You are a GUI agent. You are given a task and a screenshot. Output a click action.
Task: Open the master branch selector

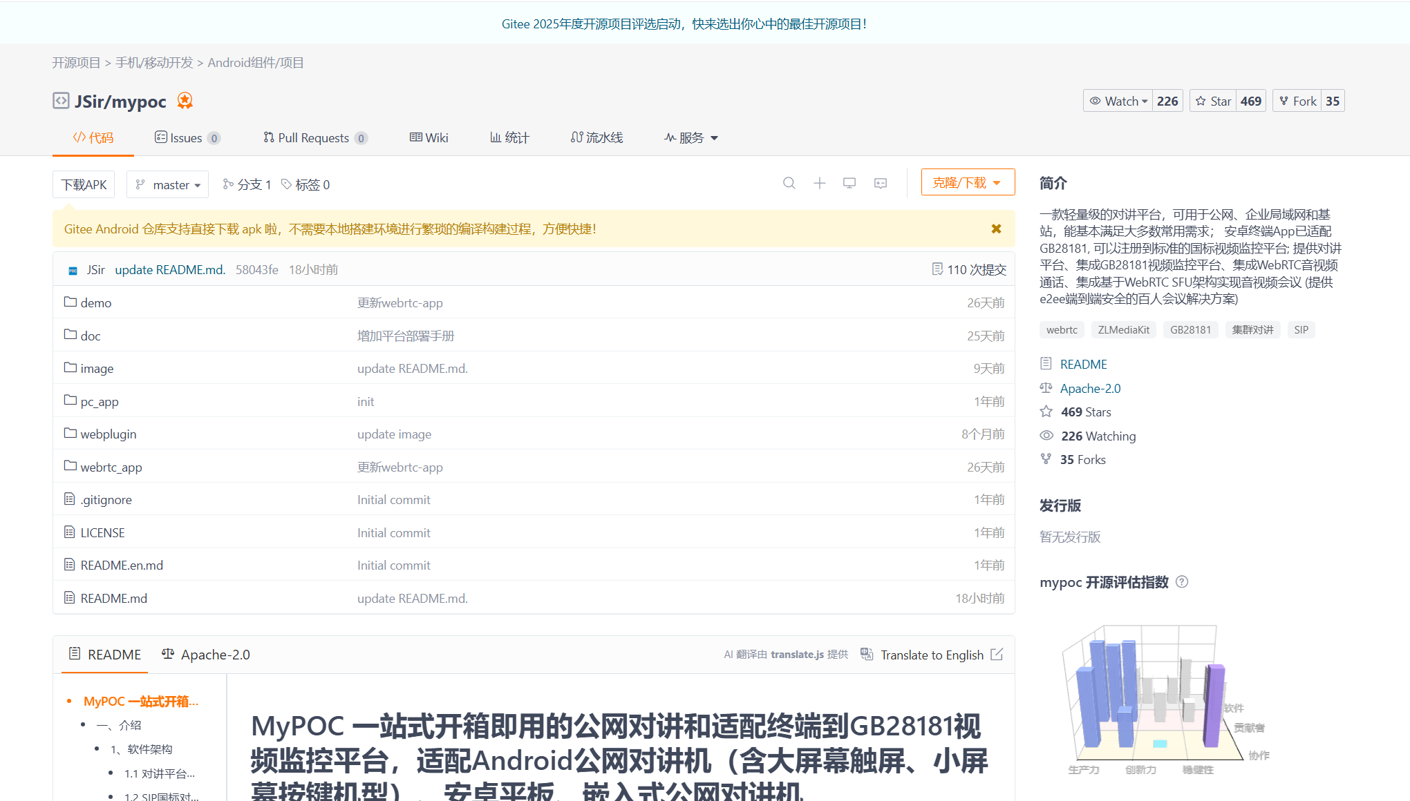167,184
